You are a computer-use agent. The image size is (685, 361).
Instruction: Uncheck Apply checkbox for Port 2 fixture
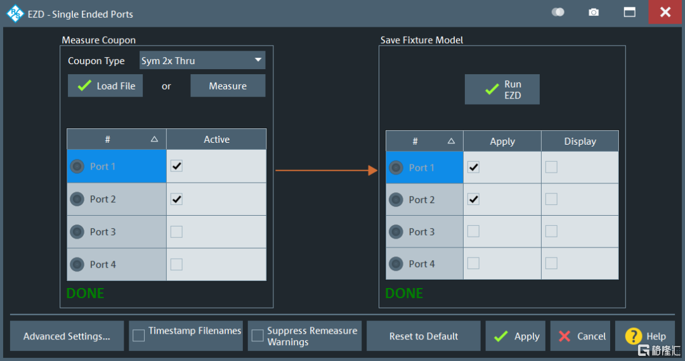pos(473,199)
